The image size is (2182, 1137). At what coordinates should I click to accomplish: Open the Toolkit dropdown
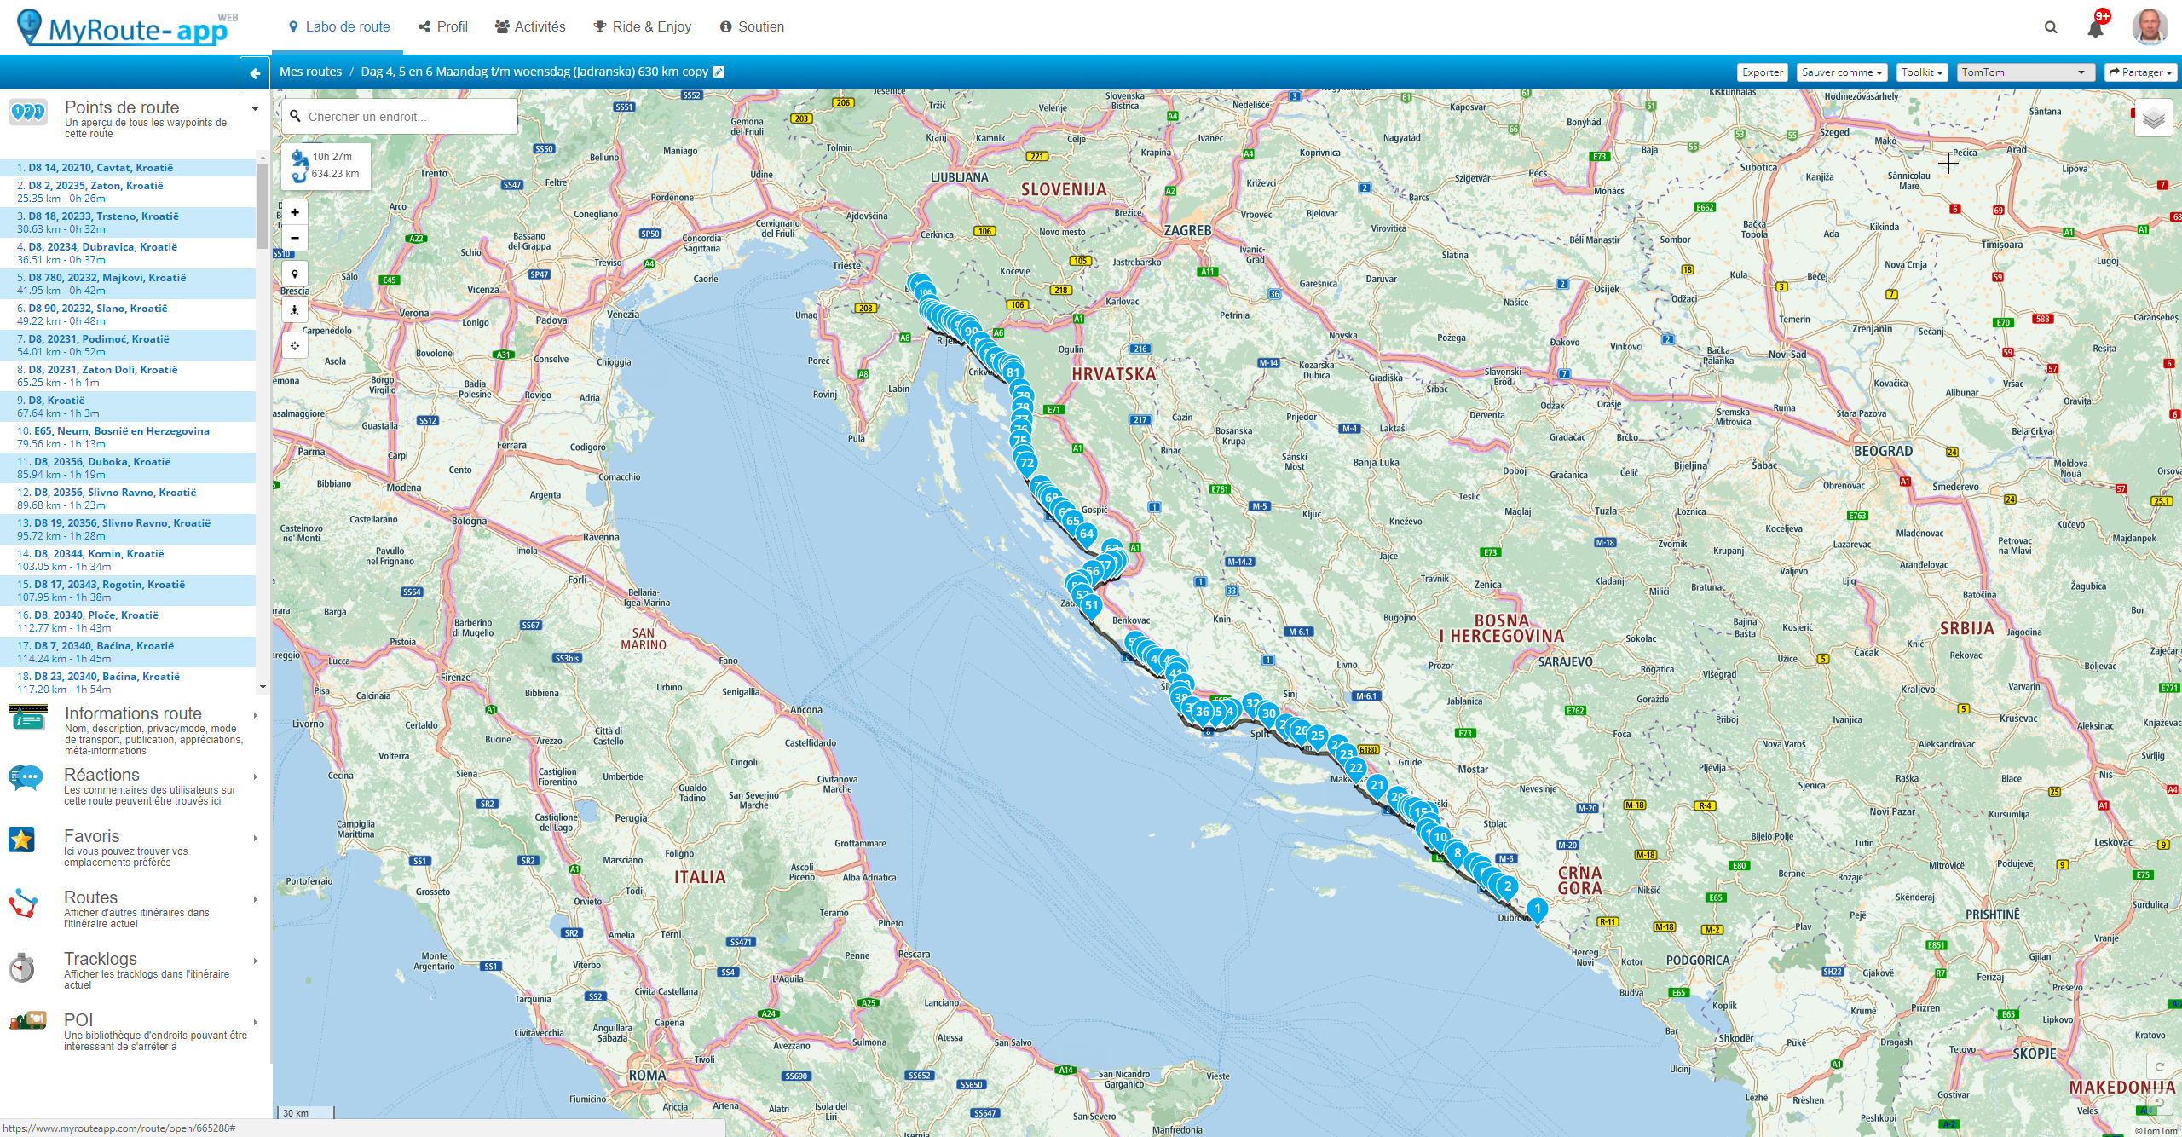pos(1921,72)
